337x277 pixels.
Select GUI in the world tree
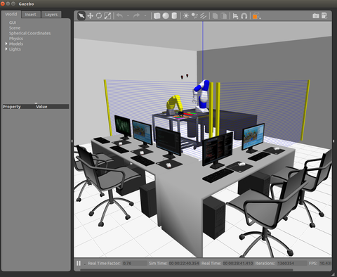tap(13, 22)
